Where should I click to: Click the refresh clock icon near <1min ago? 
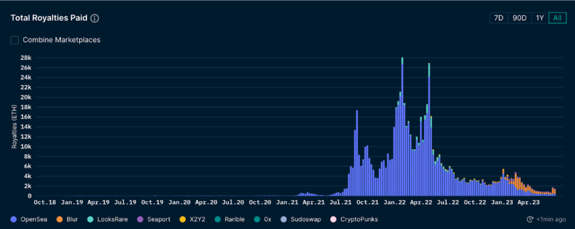pos(529,219)
